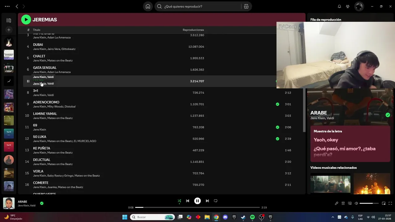Screen dimensions: 395x222
Task: Select the song KE PUÑETA
Action: tap(42, 148)
